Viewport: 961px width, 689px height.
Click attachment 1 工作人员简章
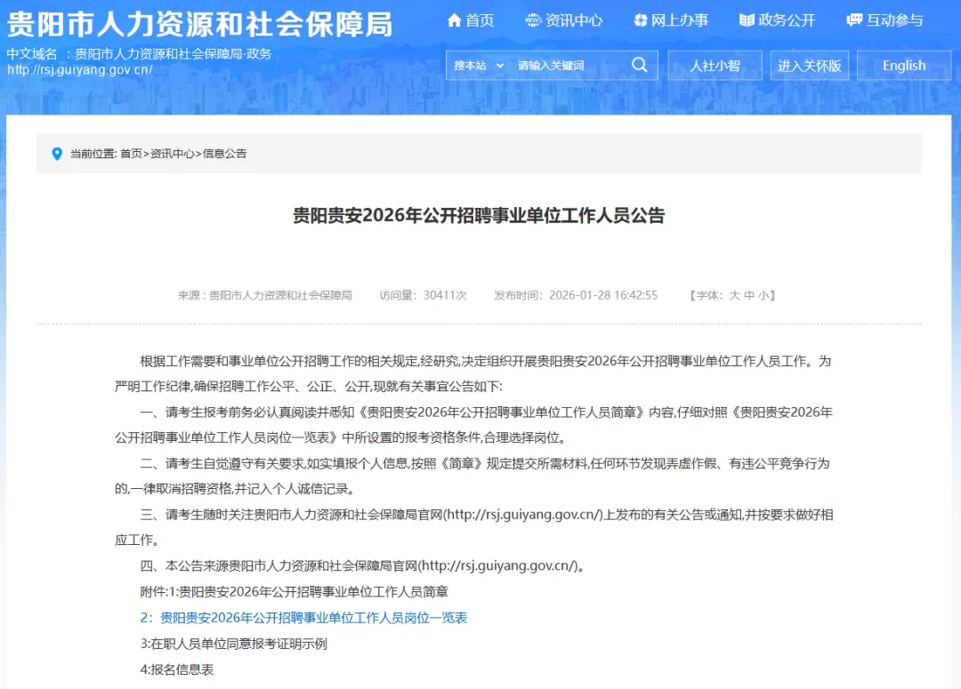295,591
